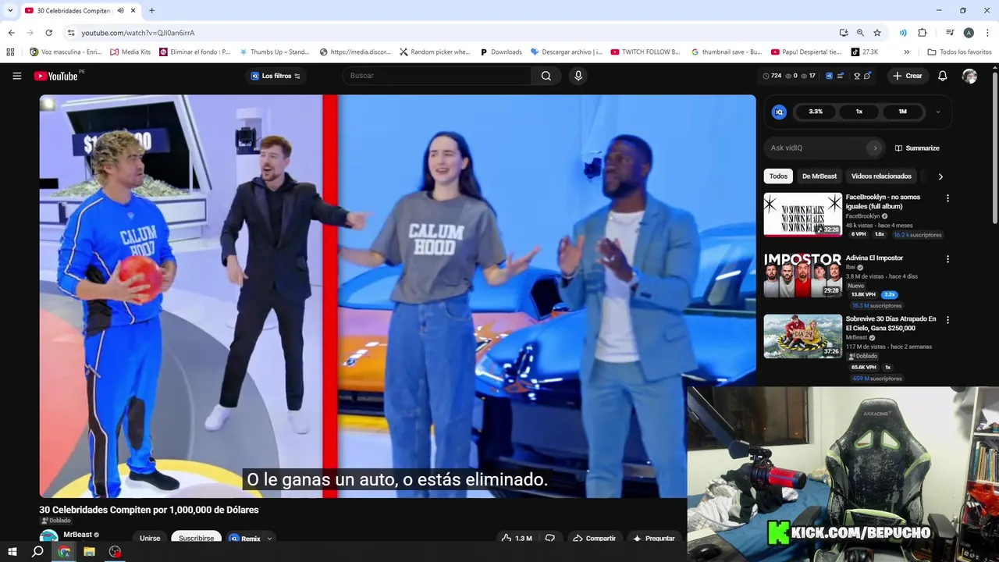Open the vidIQ blue IQ toolbar icon
This screenshot has width=999, height=562.
829,76
